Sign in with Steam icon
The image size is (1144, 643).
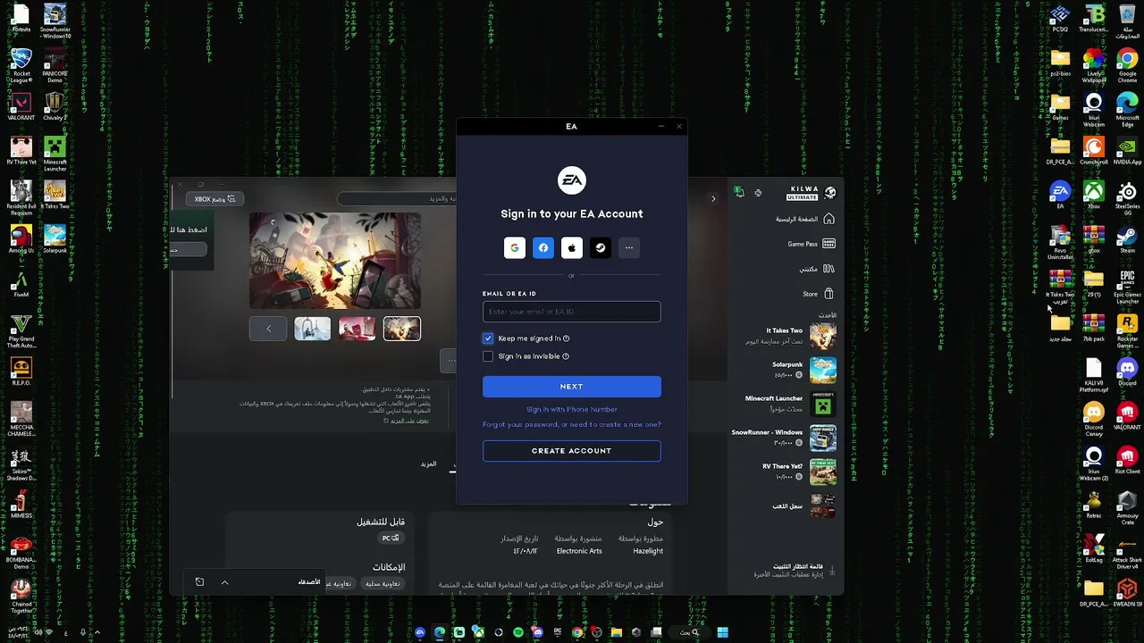600,248
